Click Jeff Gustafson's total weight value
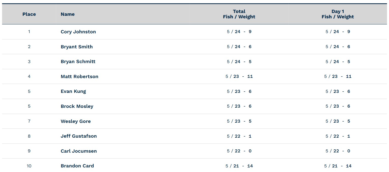The image size is (389, 172). [x=239, y=136]
